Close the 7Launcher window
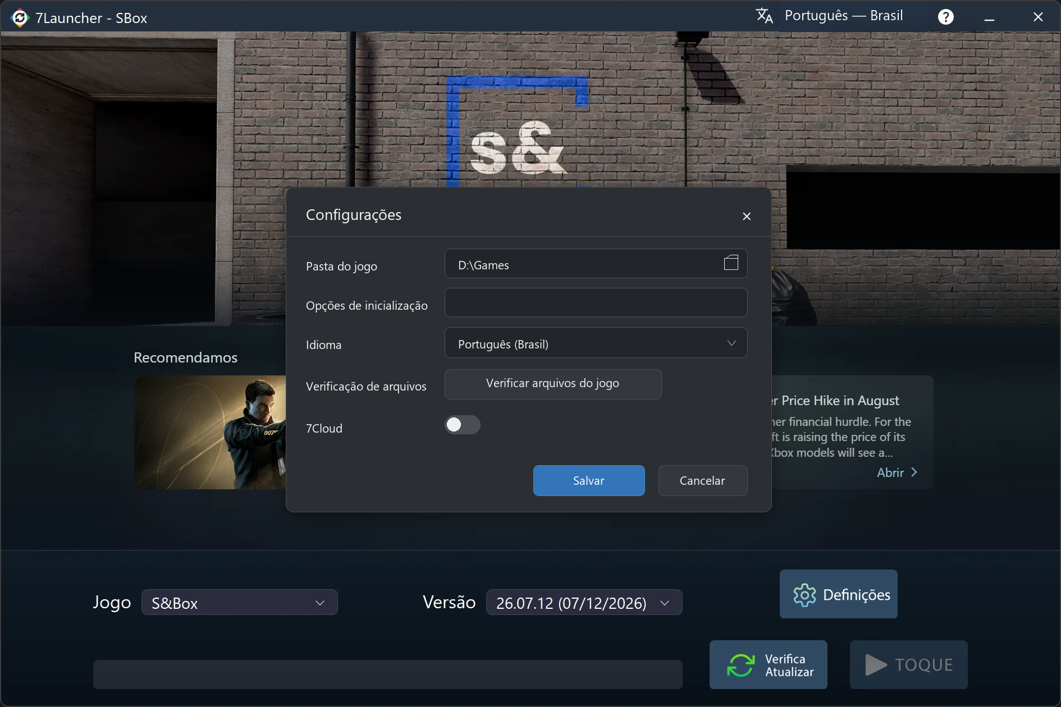The image size is (1061, 707). pos(1038,18)
